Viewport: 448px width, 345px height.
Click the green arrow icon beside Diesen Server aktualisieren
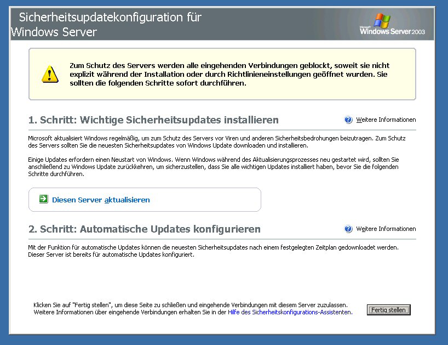43,199
